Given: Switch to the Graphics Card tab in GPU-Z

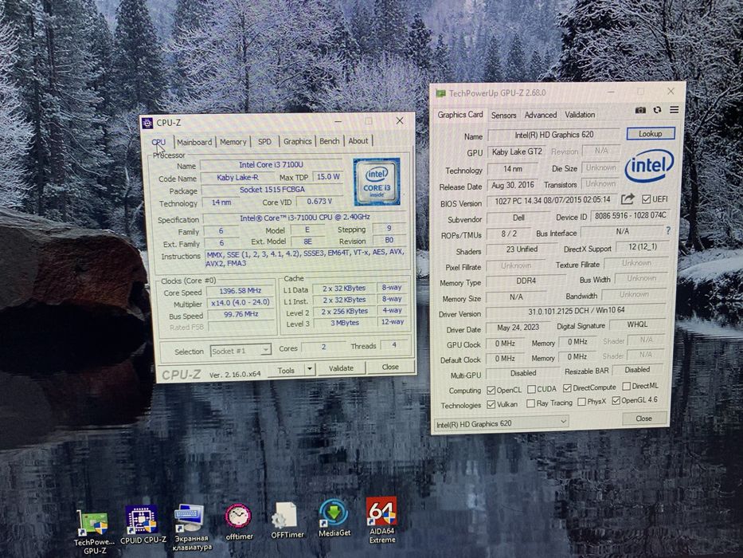Looking at the screenshot, I should [460, 114].
